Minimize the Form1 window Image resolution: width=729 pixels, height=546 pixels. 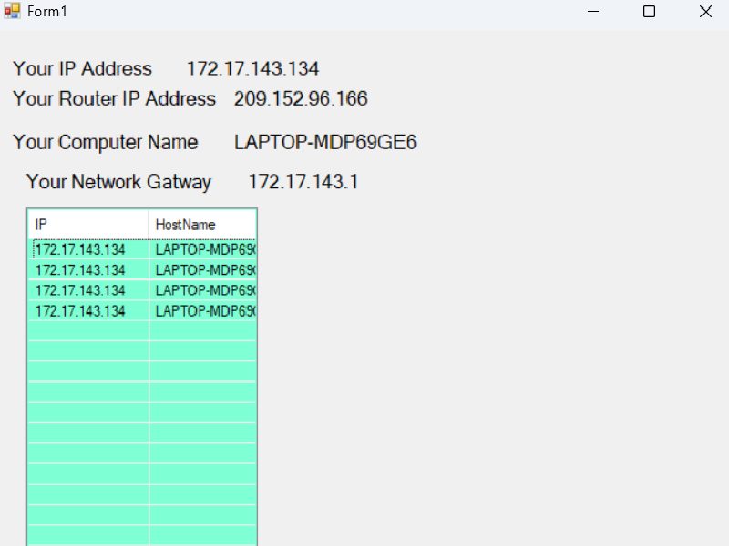point(594,12)
